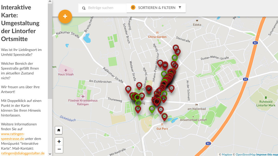The height and width of the screenshot is (156, 278).
Task: Expand the Sortieren & Filtern dropdown
Action: (x=157, y=8)
